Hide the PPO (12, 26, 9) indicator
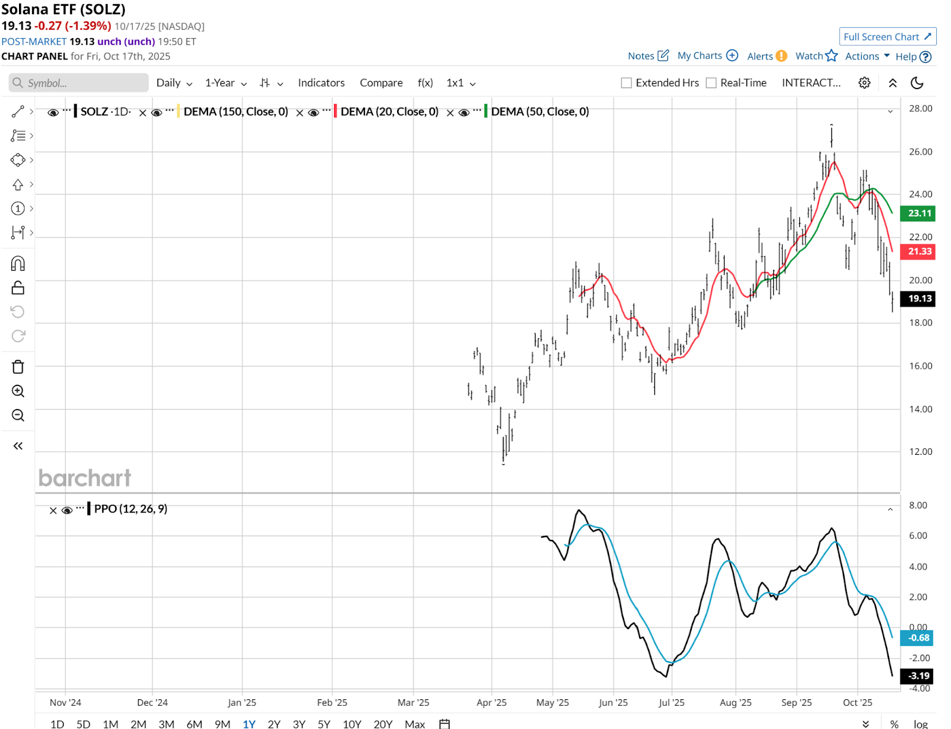The height and width of the screenshot is (729, 951). point(67,510)
